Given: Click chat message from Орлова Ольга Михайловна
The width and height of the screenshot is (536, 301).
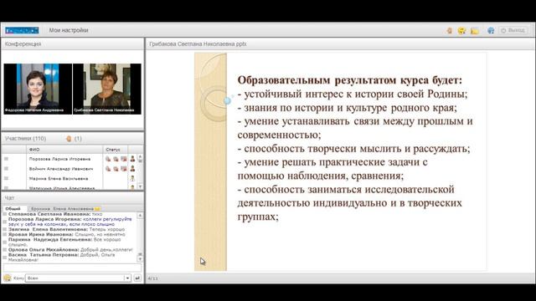Looking at the screenshot, I should coord(70,250).
